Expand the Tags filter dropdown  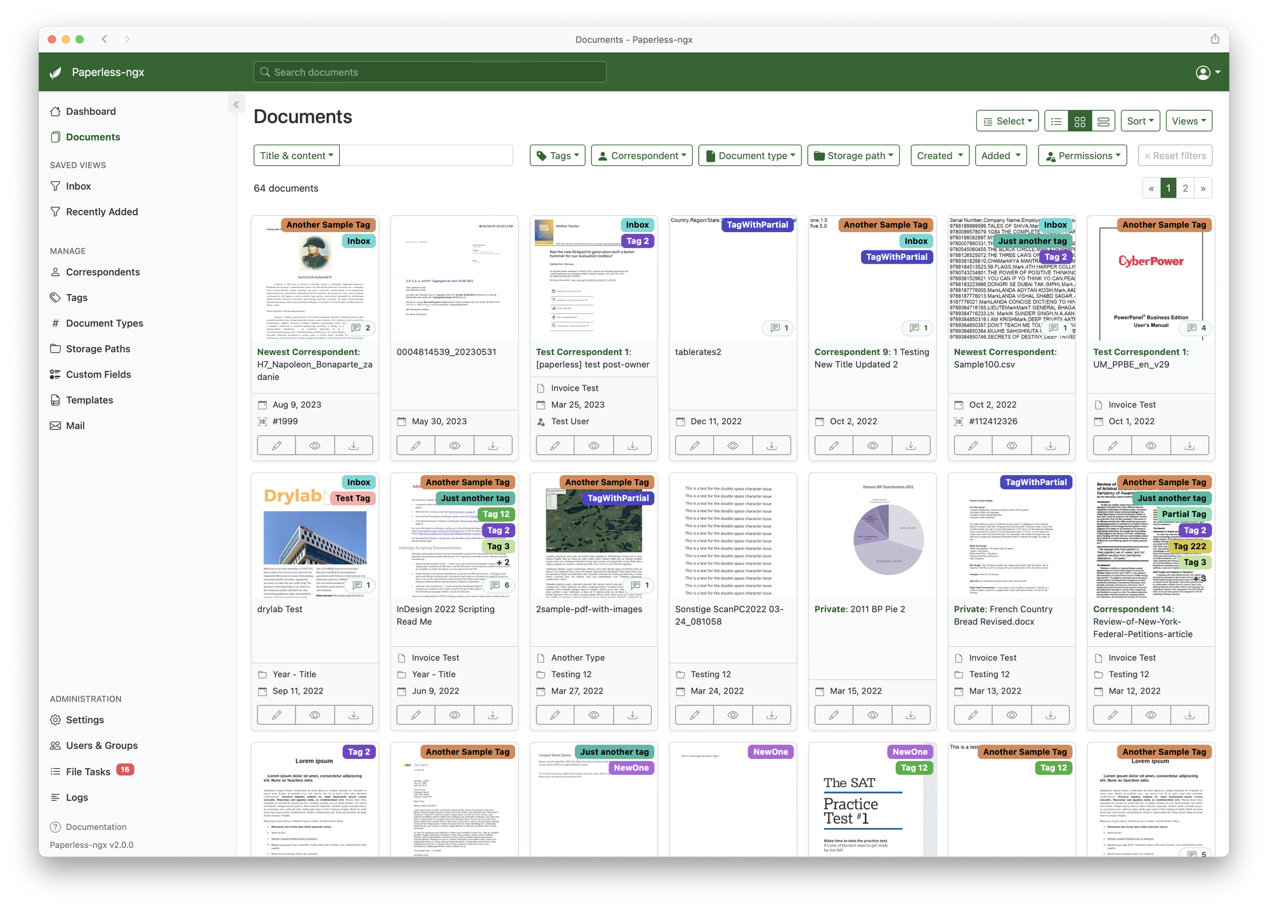click(557, 155)
